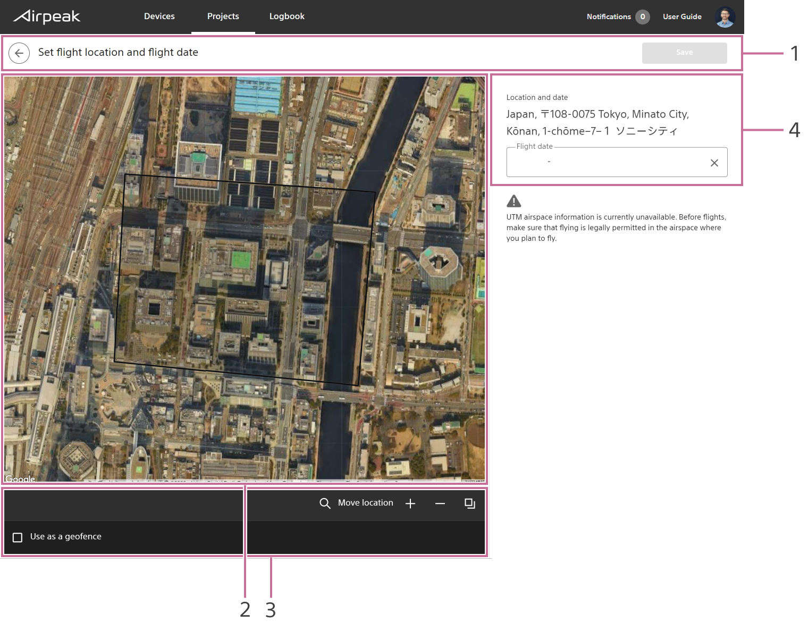Open the User Guide link
The image size is (808, 622).
682,17
